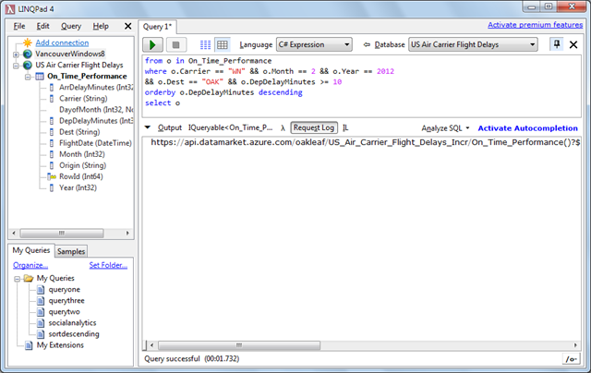This screenshot has width=591, height=373.
Task: Close the query tab with the X icon
Action: point(575,44)
